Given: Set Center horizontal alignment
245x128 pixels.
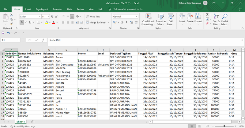Looking at the screenshot, I should pos(68,22).
